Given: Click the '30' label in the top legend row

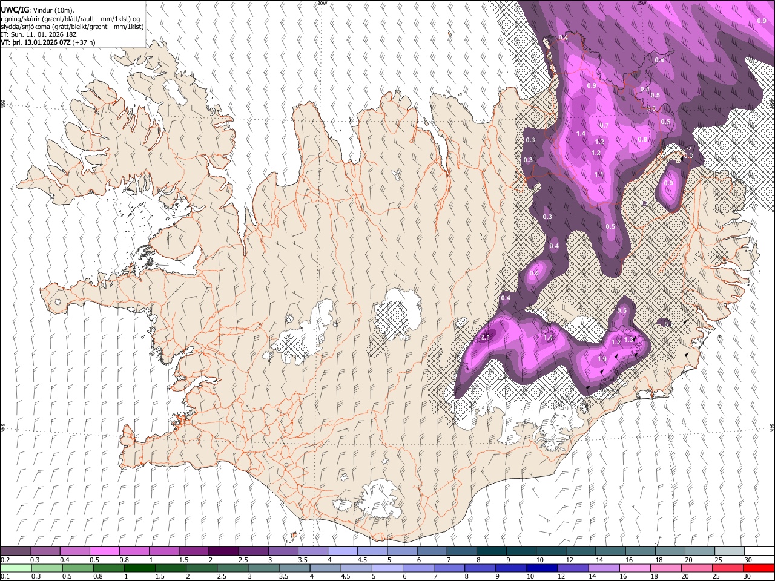Looking at the screenshot, I should (x=748, y=560).
